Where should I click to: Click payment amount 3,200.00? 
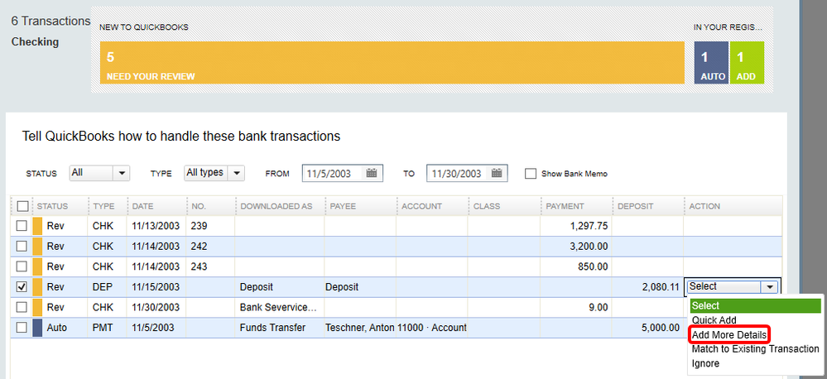589,246
